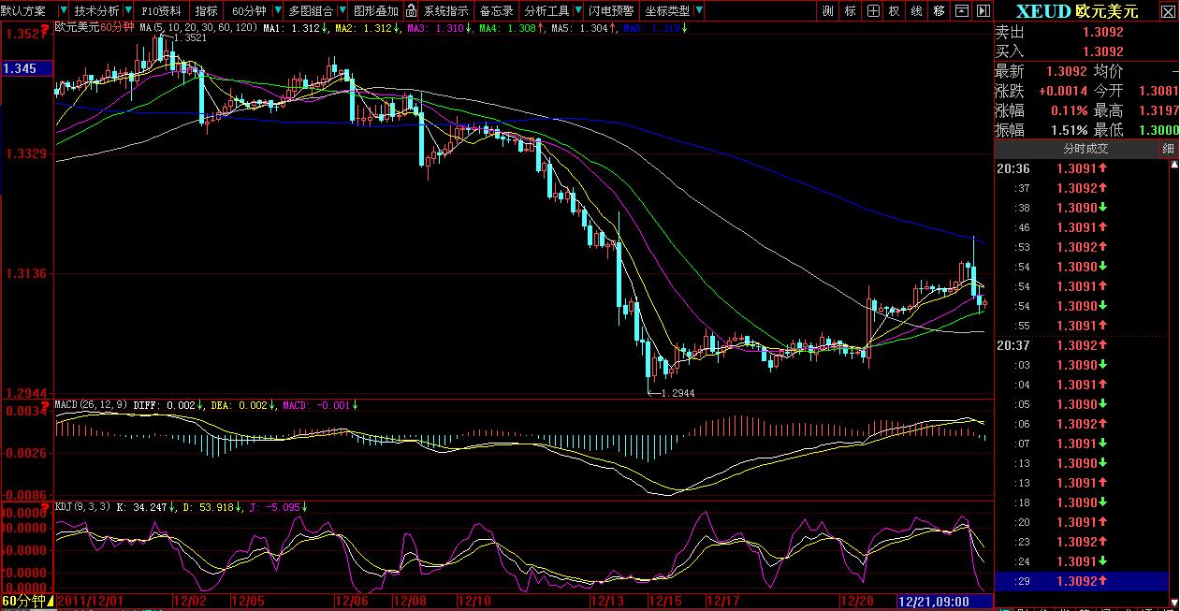The image size is (1180, 611).
Task: Open the 分析工具 analysis tools menu
Action: (x=546, y=11)
